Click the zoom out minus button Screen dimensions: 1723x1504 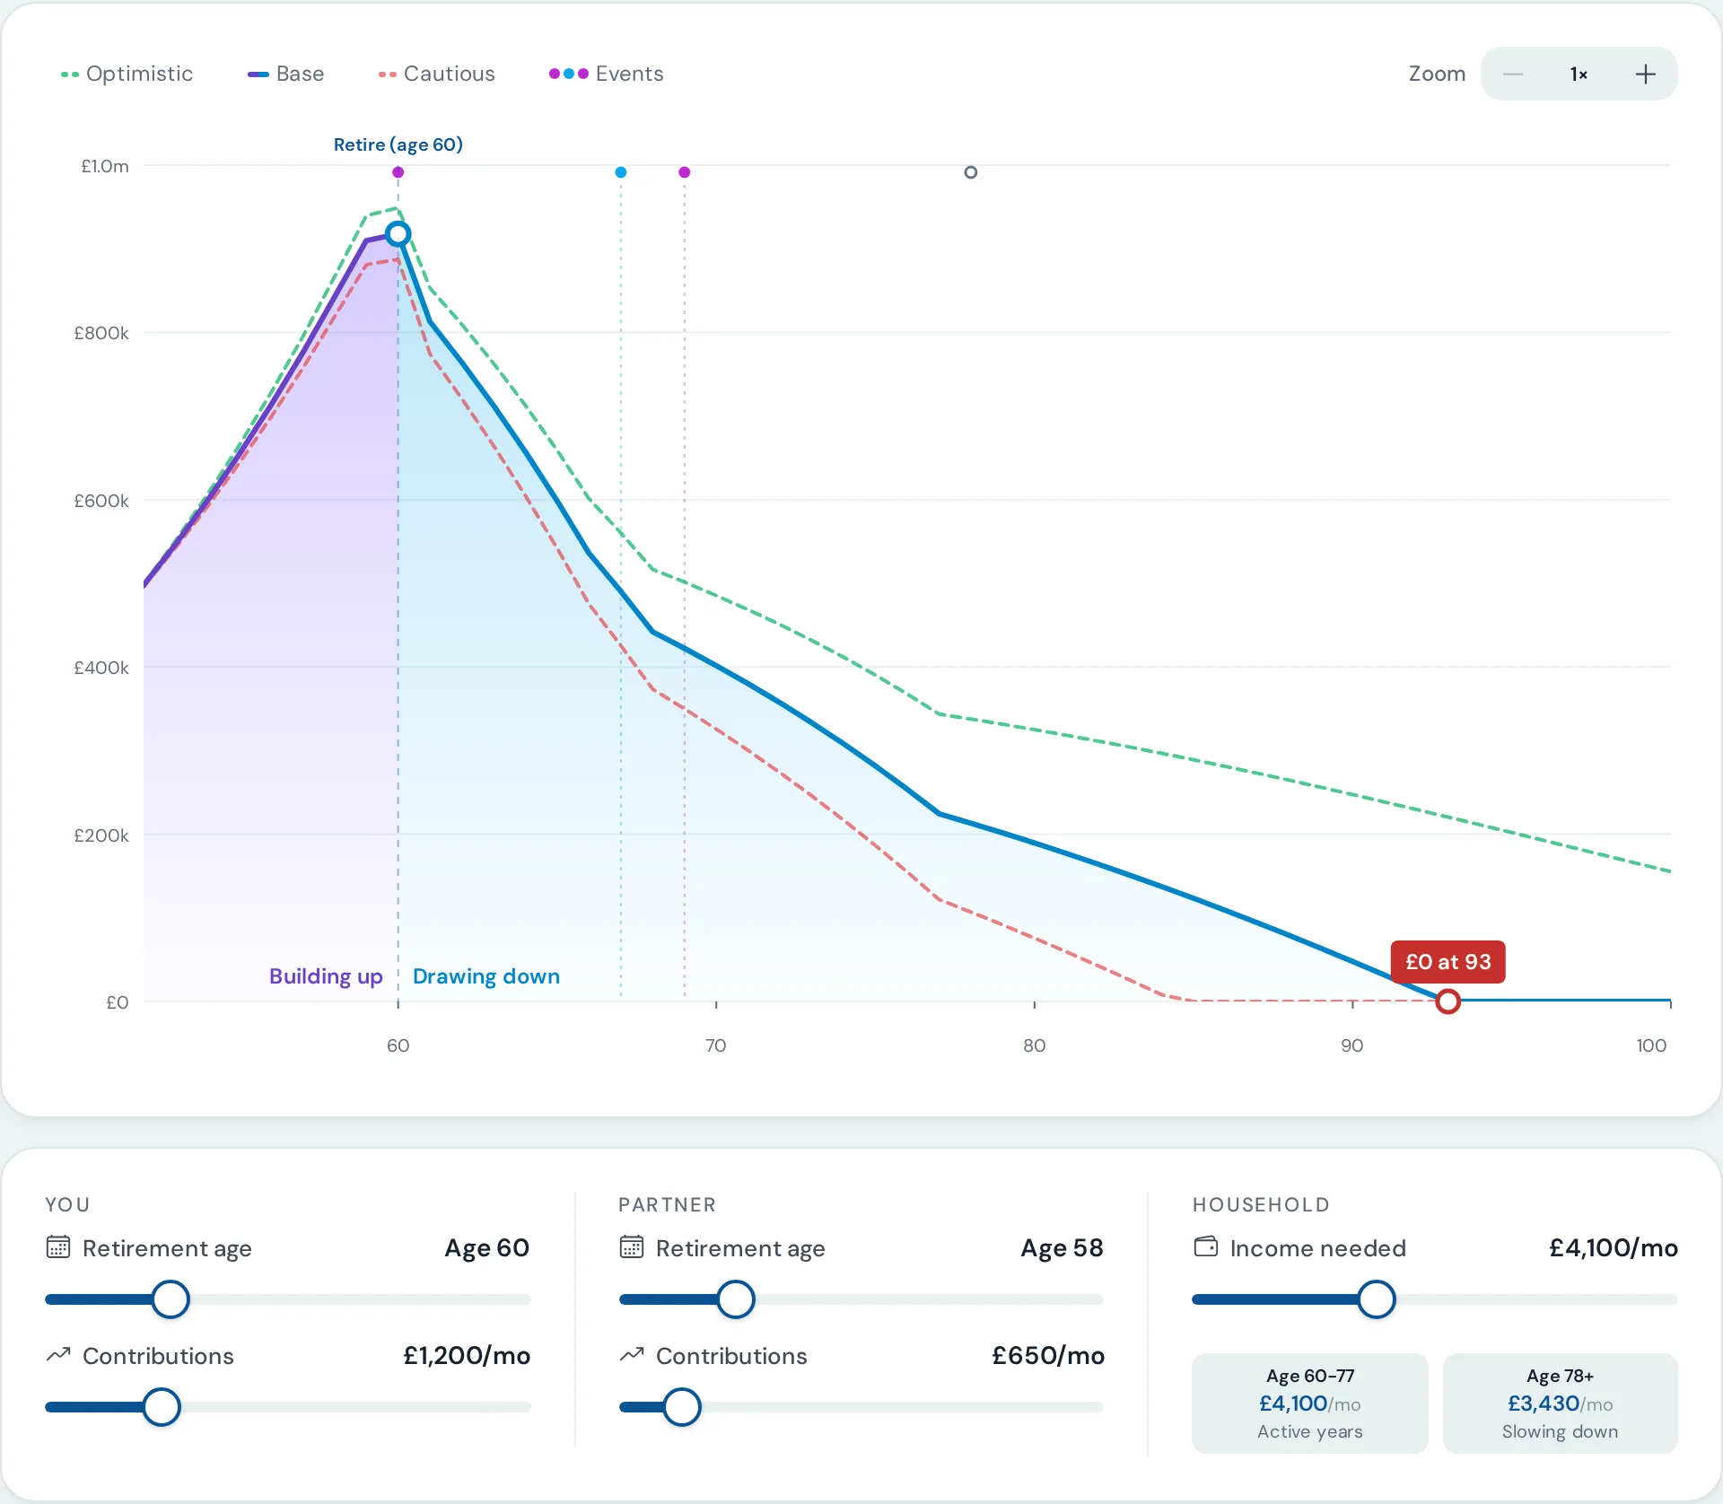coord(1513,74)
